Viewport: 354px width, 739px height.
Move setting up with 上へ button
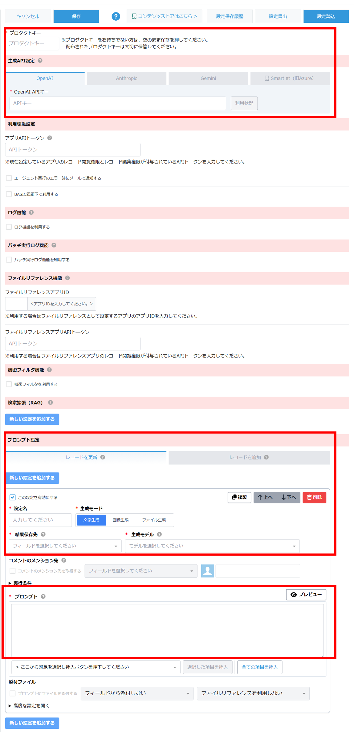click(x=265, y=497)
